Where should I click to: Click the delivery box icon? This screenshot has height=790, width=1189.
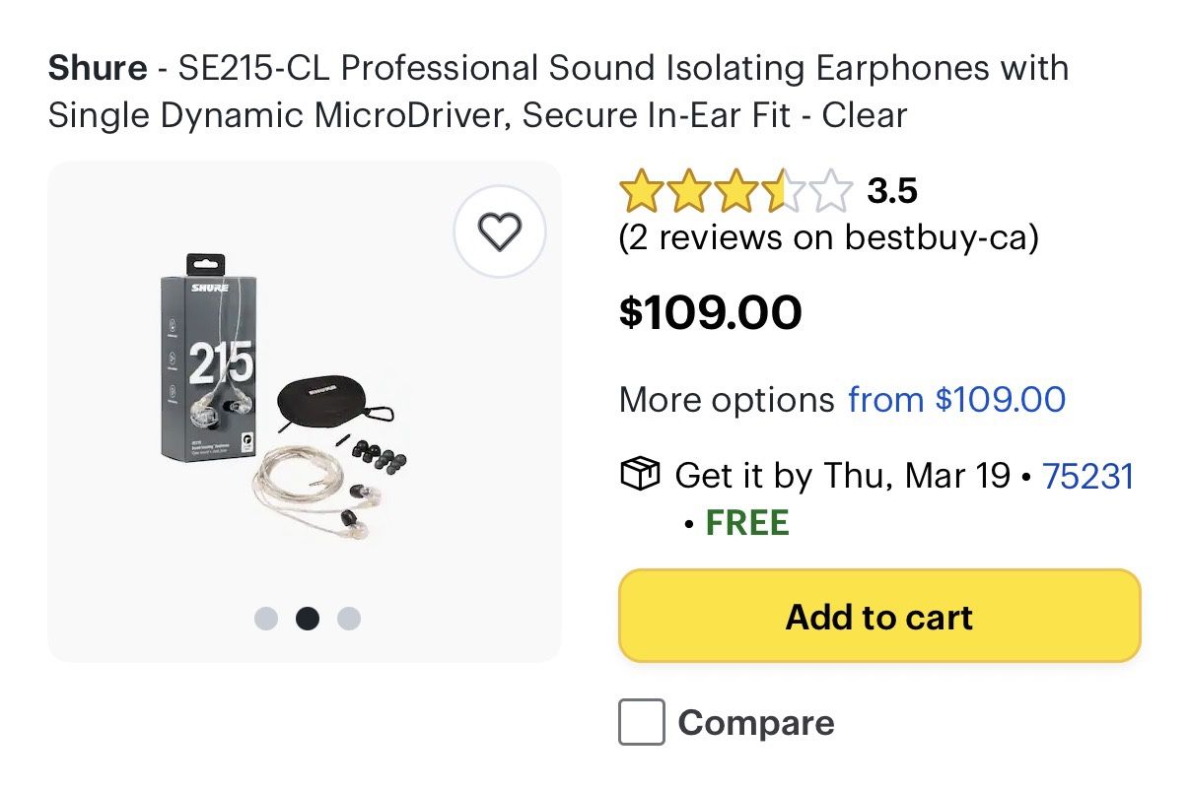639,476
